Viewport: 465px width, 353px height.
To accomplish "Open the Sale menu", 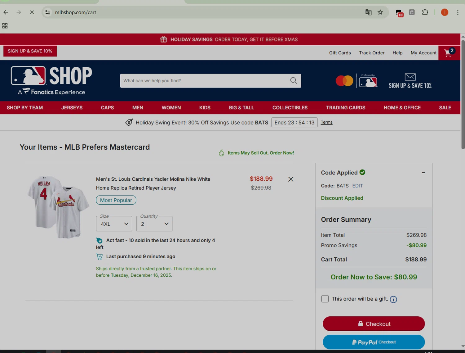I will [x=445, y=108].
